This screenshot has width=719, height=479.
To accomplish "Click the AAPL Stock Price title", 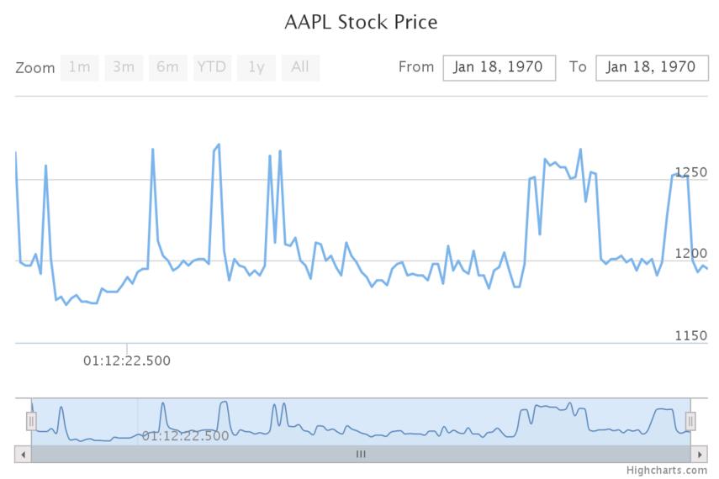I will [361, 22].
